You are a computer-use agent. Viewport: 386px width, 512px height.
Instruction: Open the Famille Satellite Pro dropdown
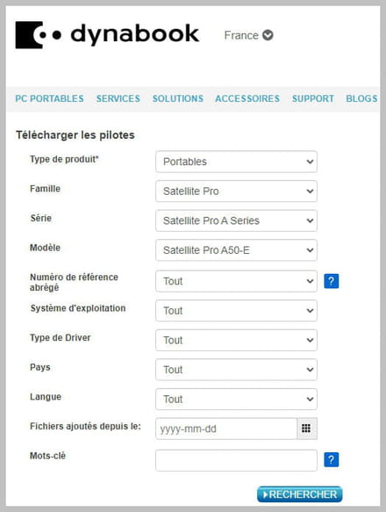236,191
